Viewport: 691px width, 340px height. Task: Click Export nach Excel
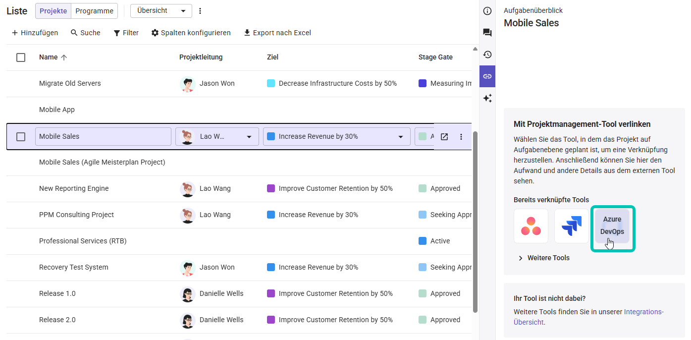pos(277,33)
